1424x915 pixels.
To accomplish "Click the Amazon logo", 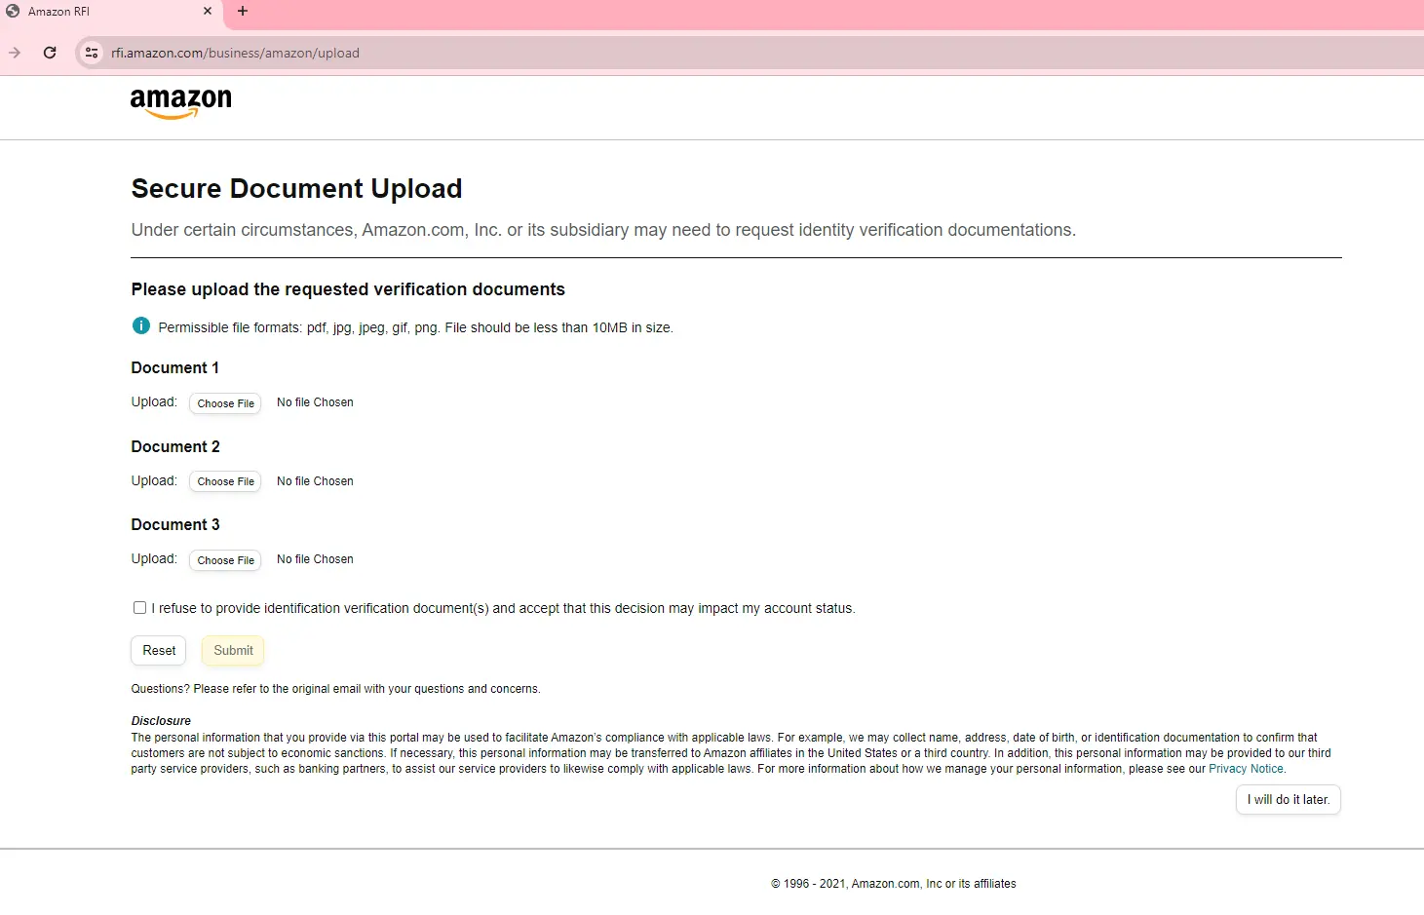I will [x=181, y=103].
